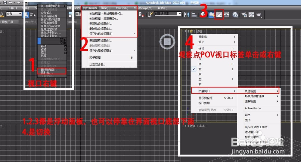Open the 图形编辑器 menu in menu bar

click(x=90, y=8)
